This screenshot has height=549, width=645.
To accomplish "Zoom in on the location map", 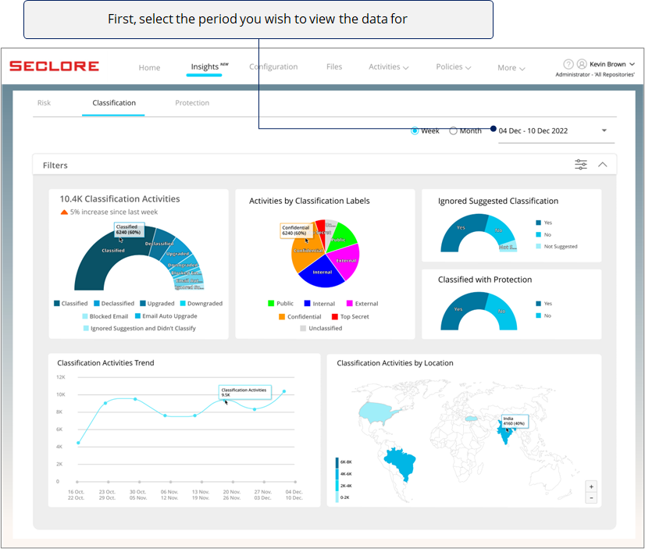I will pyautogui.click(x=591, y=487).
